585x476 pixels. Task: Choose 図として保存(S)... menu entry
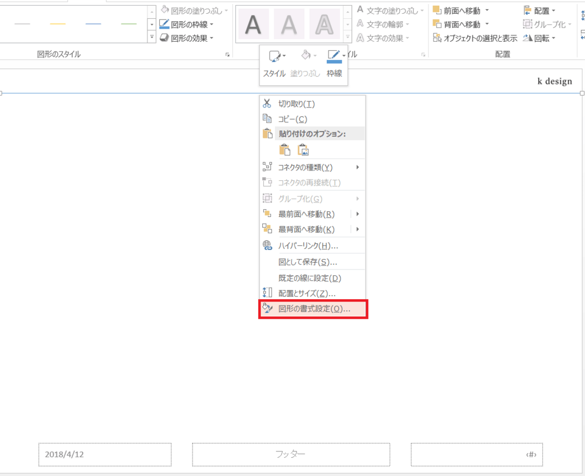tap(312, 261)
